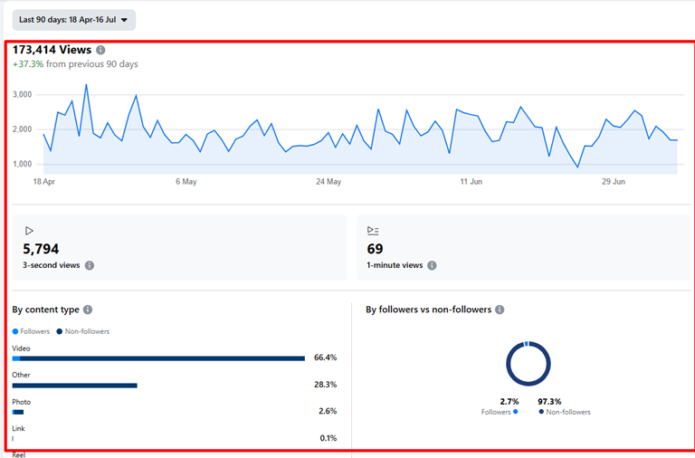Click the Followers legend dot in content type
This screenshot has width=695, height=458.
[x=15, y=331]
